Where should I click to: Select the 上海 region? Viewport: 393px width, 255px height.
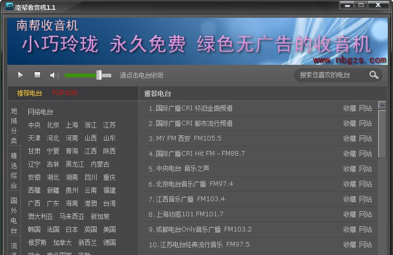pyautogui.click(x=72, y=125)
